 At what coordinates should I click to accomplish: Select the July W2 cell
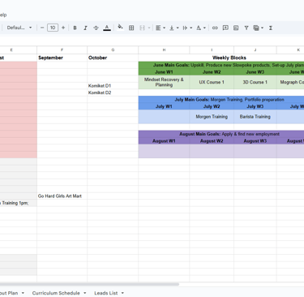(x=212, y=106)
